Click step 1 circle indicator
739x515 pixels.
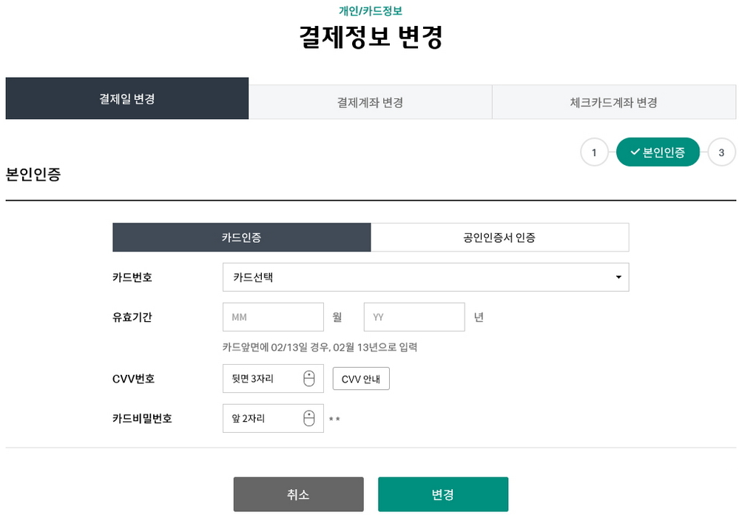coord(594,152)
